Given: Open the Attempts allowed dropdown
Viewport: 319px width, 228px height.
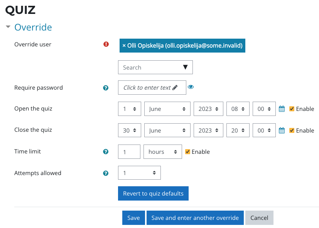Looking at the screenshot, I should (139, 173).
